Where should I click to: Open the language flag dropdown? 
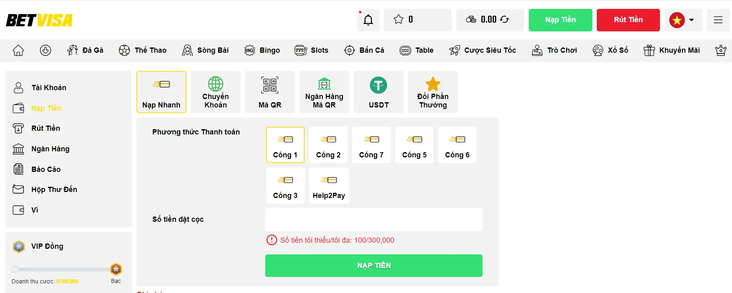pos(683,19)
